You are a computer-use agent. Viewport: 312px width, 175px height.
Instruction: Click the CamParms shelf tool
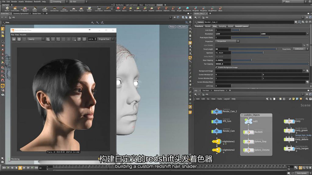(x=159, y=9)
